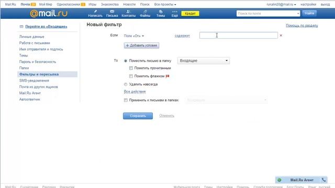Image resolution: width=335 pixels, height=188 pixels.
Task: Open Пароль и безопасность section
Action: [38, 62]
